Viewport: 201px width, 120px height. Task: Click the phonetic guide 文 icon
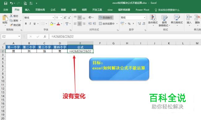point(67,24)
